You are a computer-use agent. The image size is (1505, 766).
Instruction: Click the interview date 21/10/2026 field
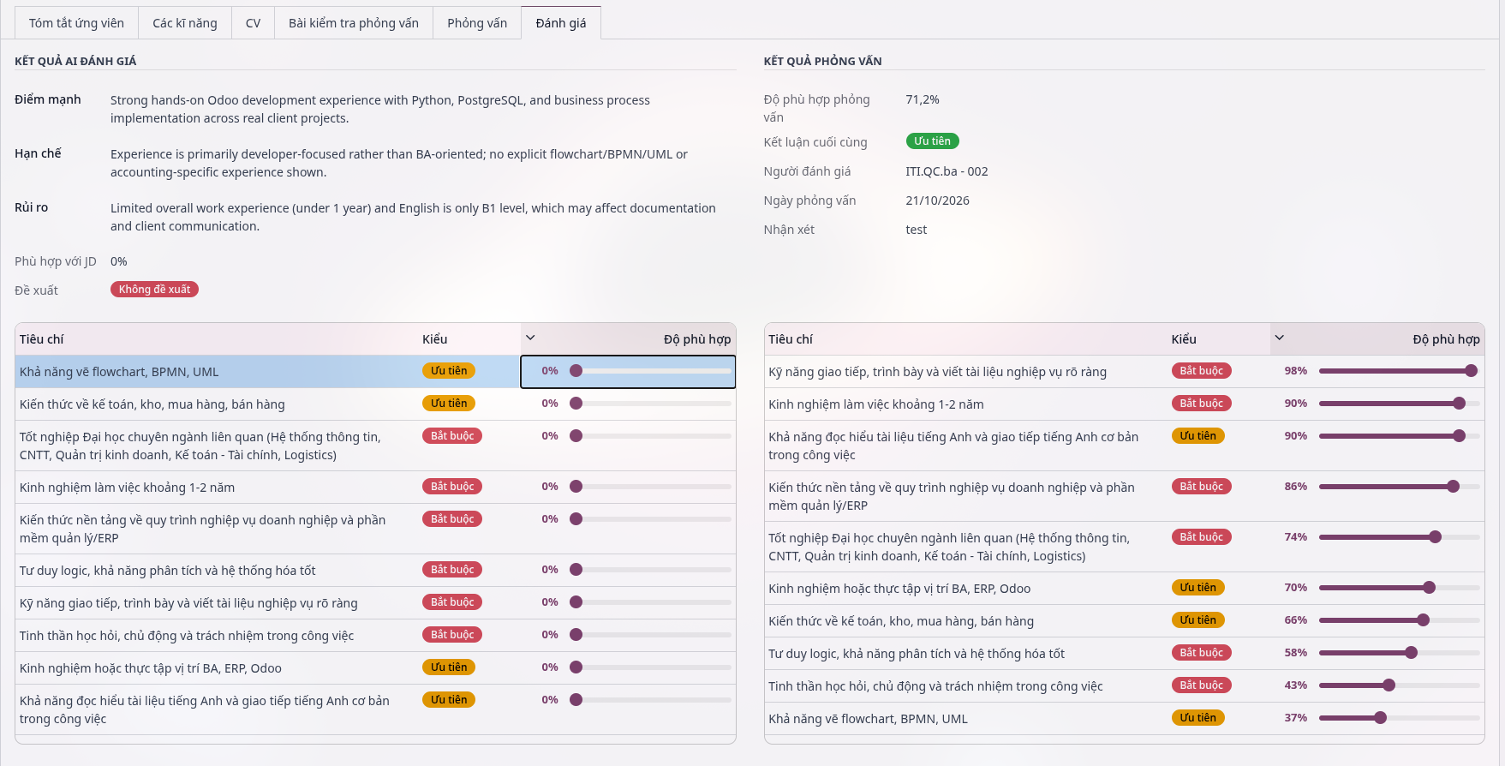coord(937,200)
